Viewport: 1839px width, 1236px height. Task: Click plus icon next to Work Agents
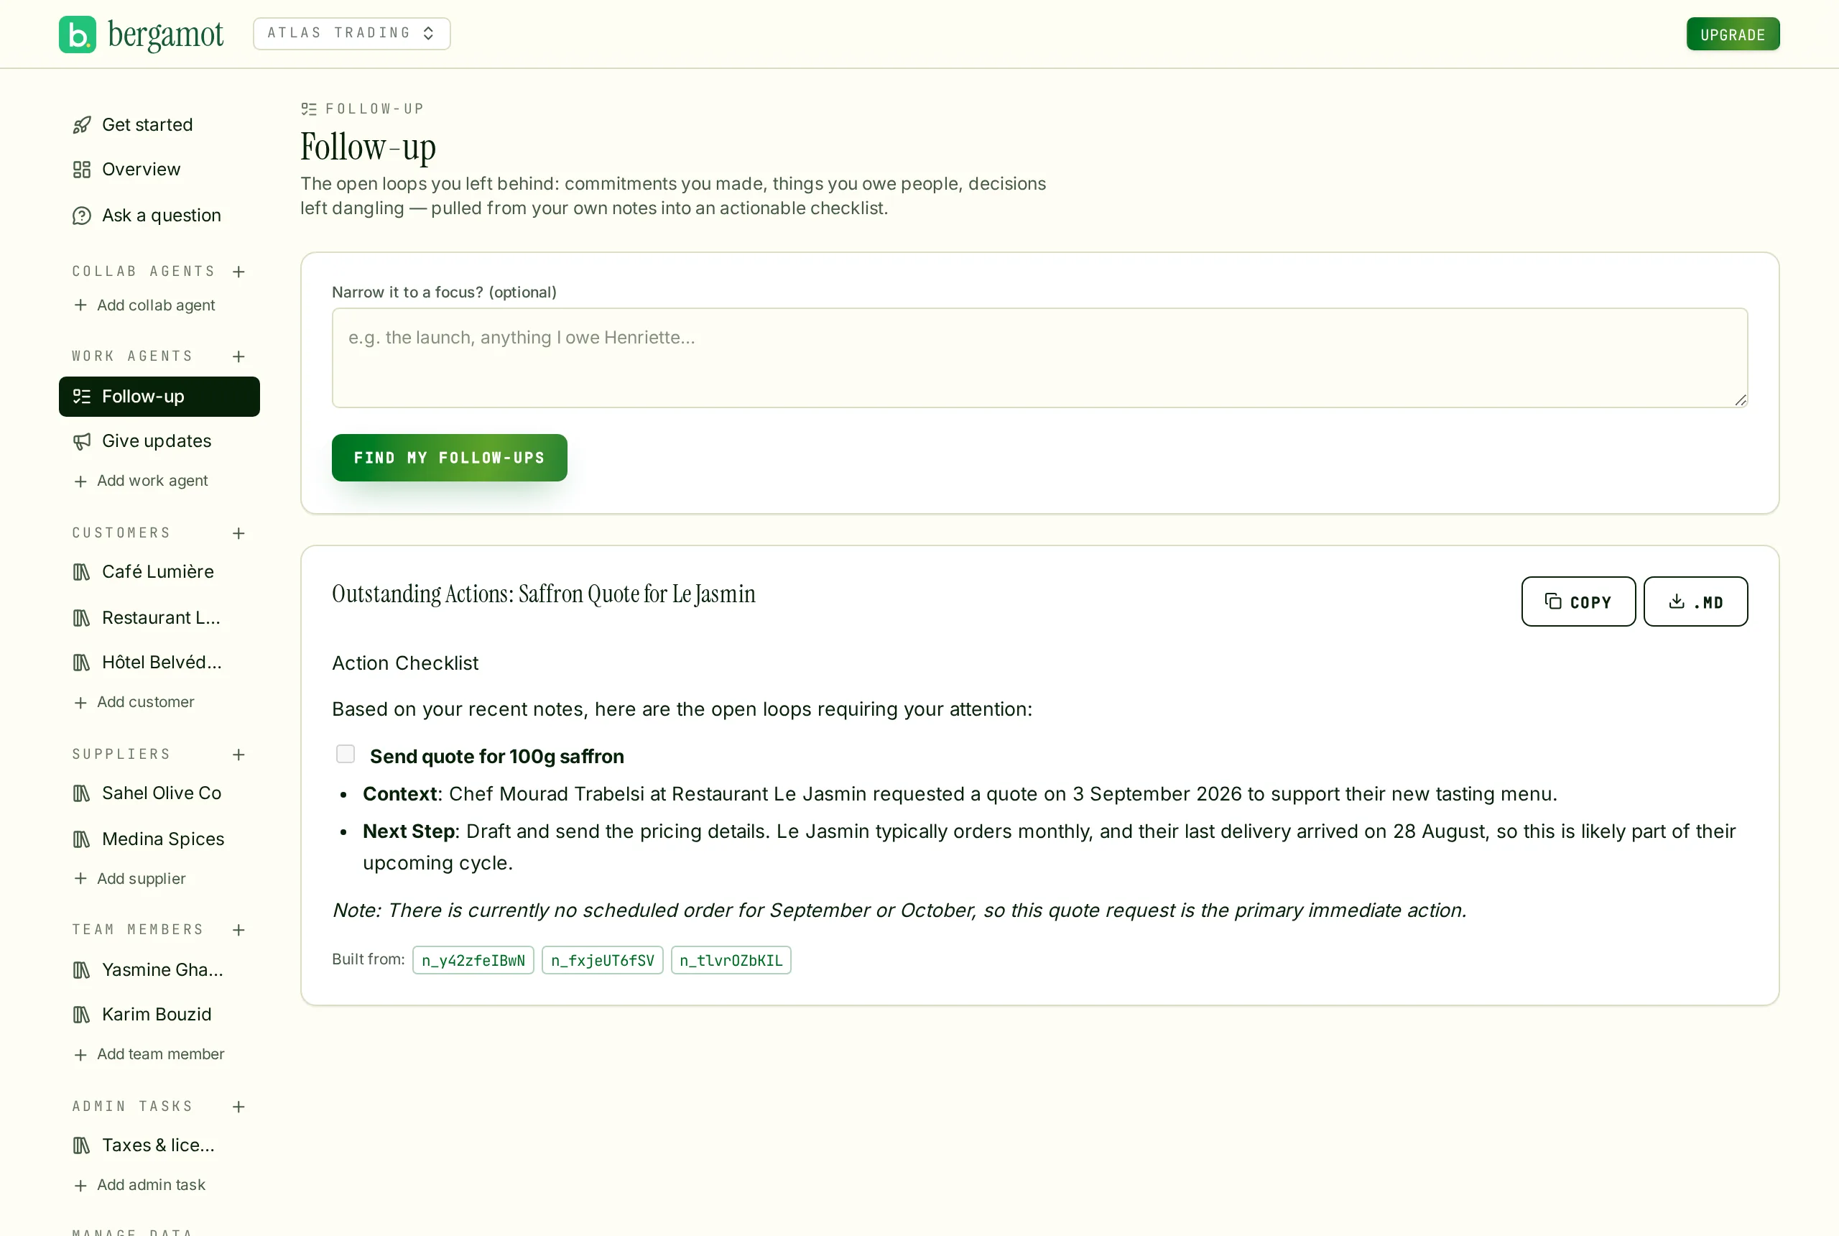pos(238,356)
